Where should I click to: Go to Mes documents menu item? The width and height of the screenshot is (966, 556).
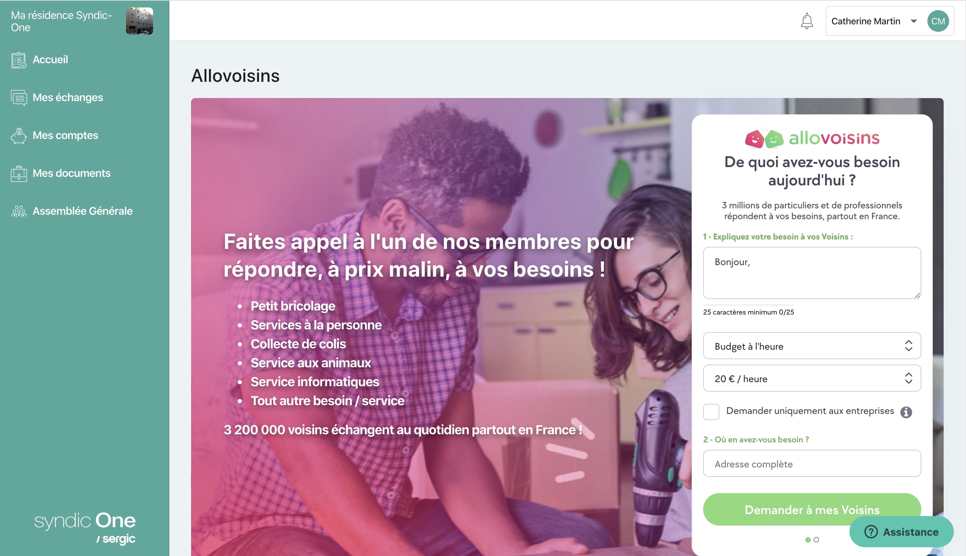tap(71, 173)
